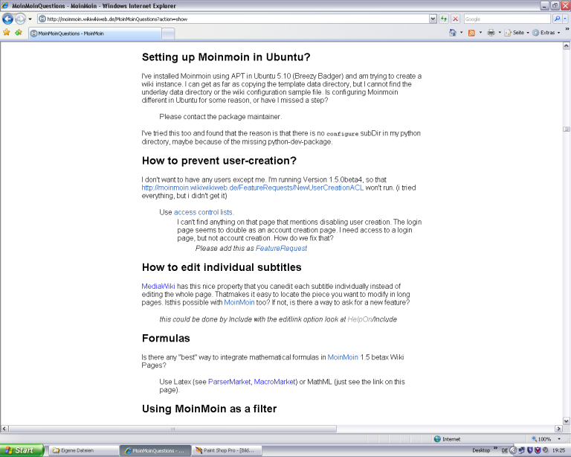Open the search provider options dropdown
571x457 pixels.
[x=565, y=19]
